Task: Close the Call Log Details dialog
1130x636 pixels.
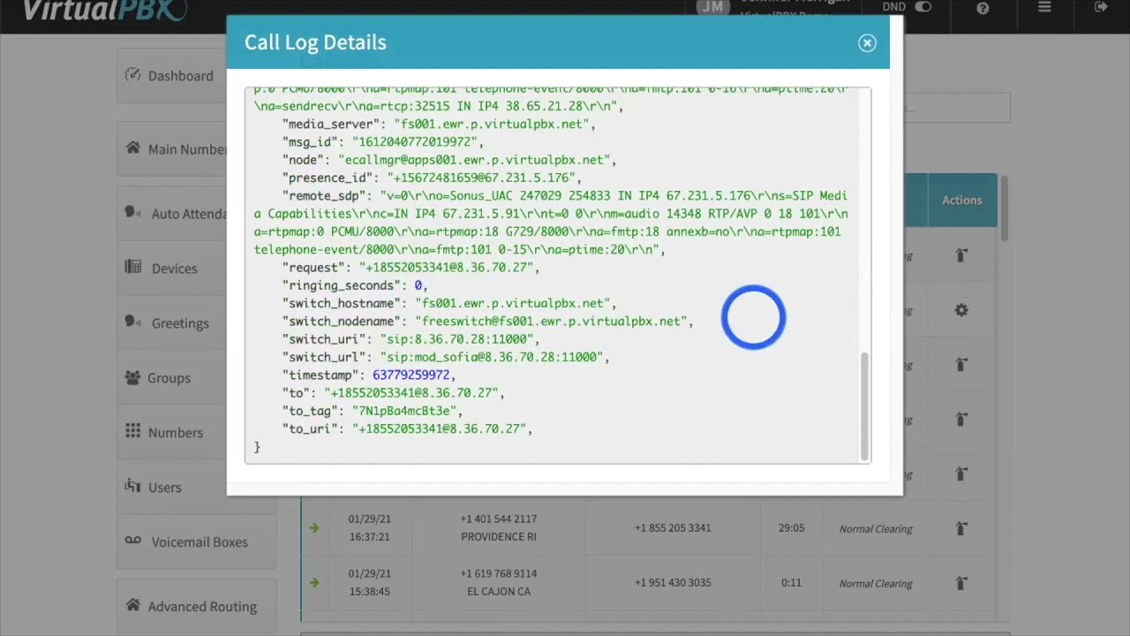Action: point(867,42)
